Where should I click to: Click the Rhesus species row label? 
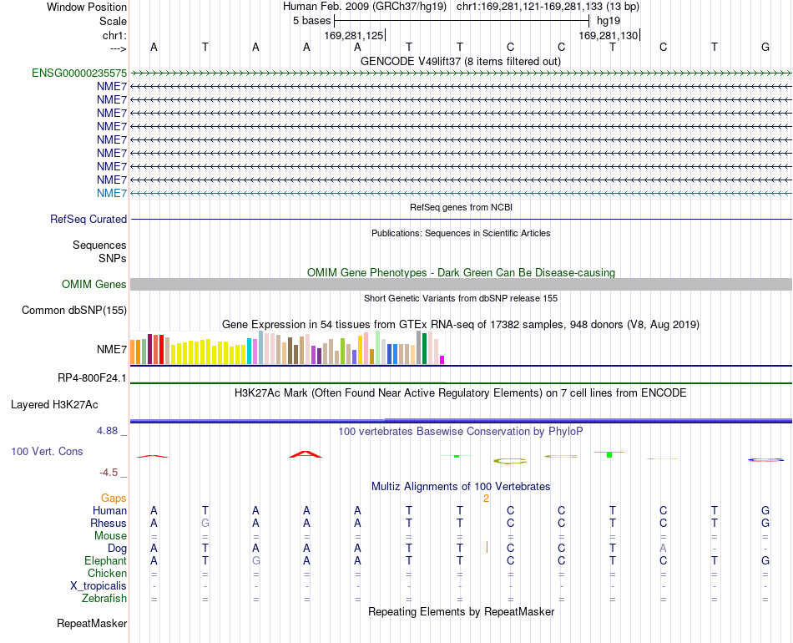109,523
